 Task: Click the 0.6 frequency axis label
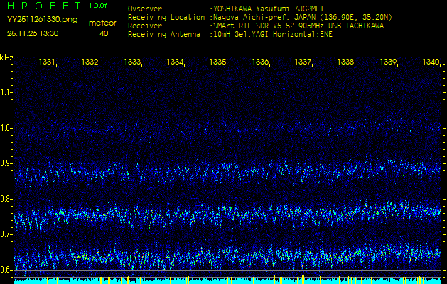pyautogui.click(x=6, y=270)
